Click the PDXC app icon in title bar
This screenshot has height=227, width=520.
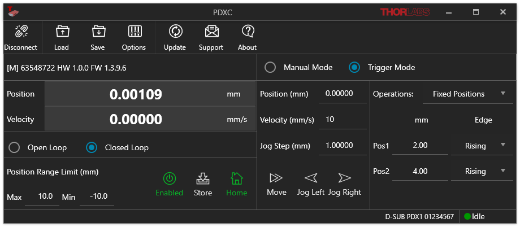13,11
